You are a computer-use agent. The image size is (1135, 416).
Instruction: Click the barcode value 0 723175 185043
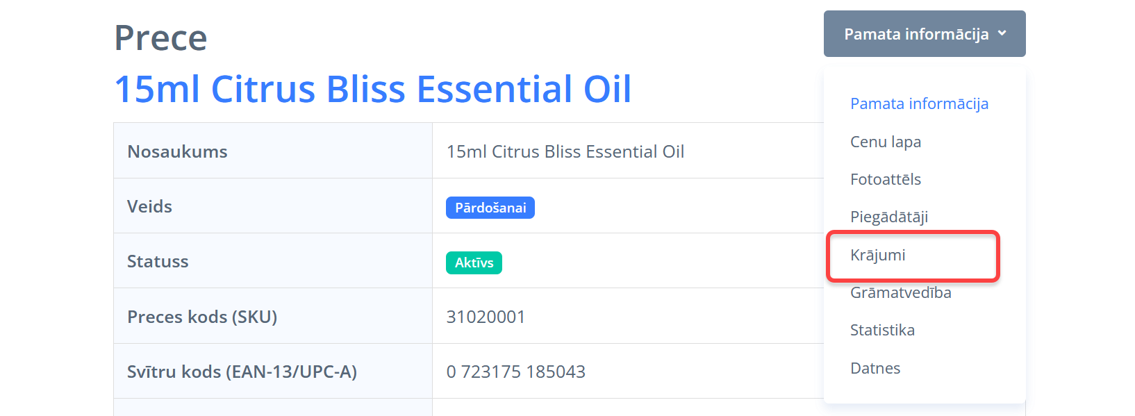click(x=515, y=372)
